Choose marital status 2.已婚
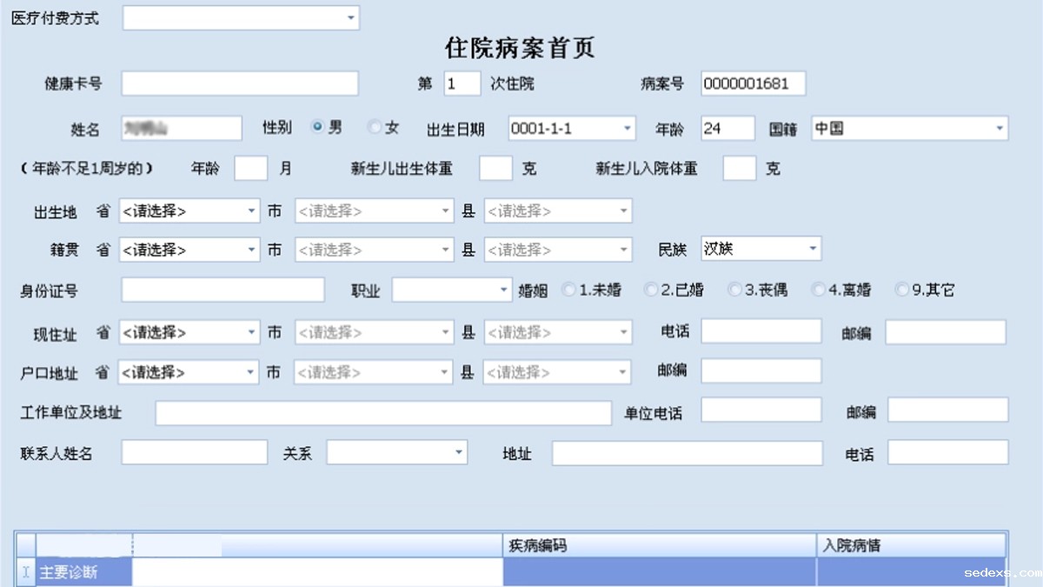Screen dimensions: 1043x587 point(650,290)
